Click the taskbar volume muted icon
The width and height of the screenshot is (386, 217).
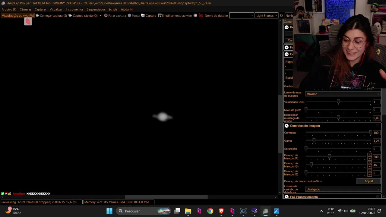point(346,211)
